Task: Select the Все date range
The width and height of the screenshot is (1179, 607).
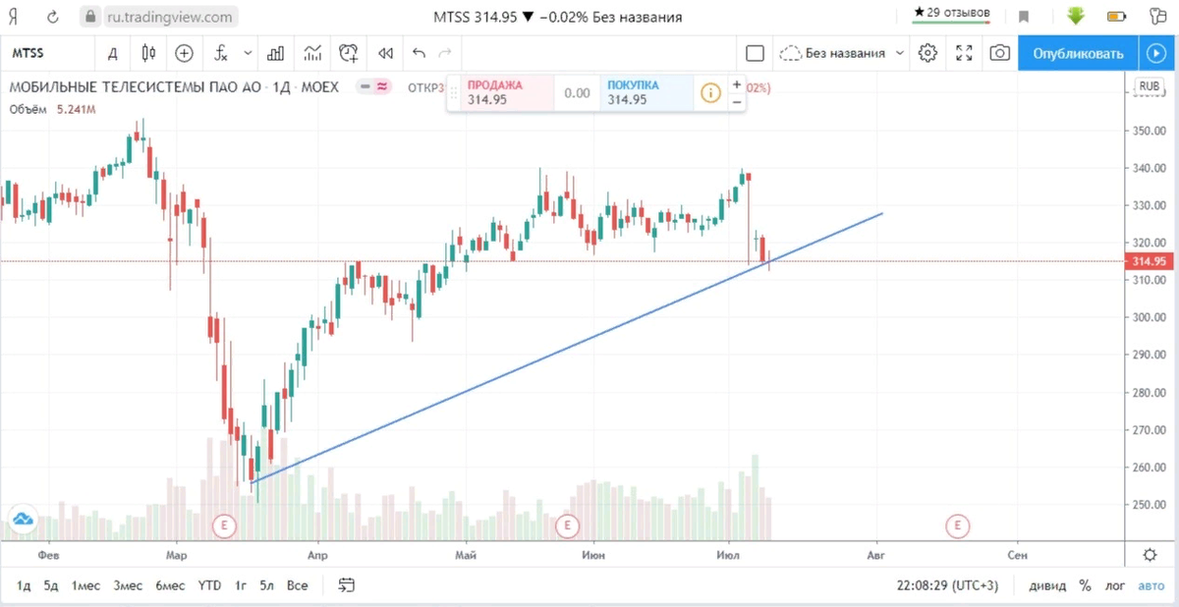Action: tap(297, 585)
